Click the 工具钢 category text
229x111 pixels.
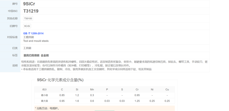tap(27, 48)
